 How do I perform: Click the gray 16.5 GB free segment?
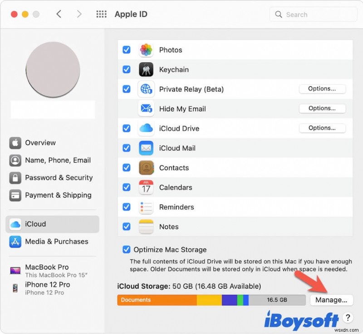click(x=277, y=300)
